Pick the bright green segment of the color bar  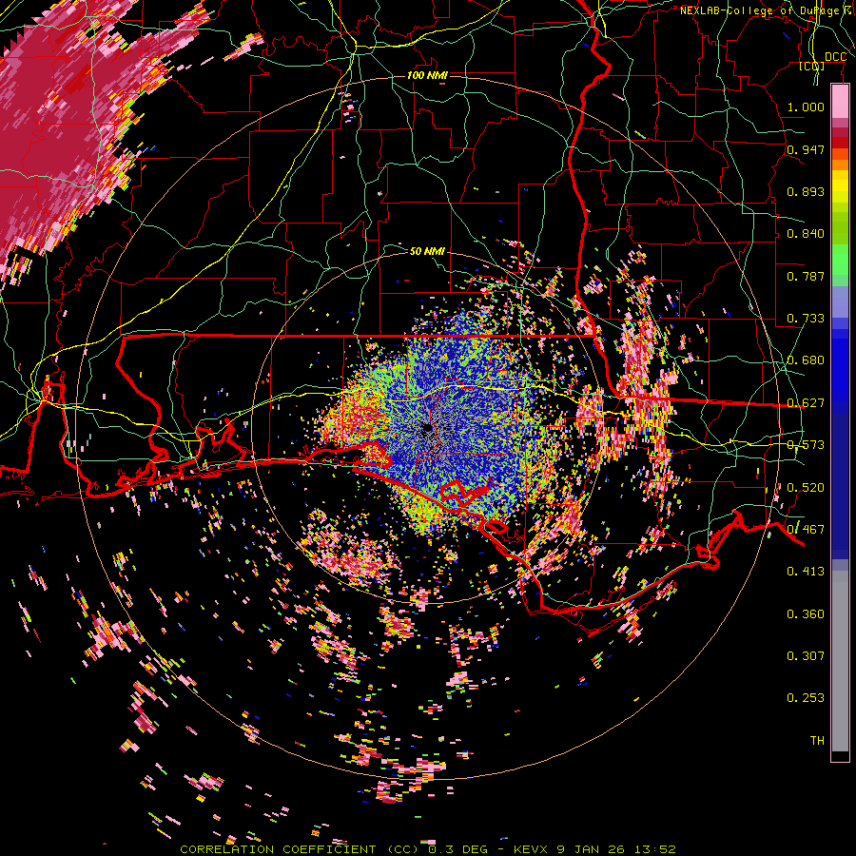click(840, 260)
